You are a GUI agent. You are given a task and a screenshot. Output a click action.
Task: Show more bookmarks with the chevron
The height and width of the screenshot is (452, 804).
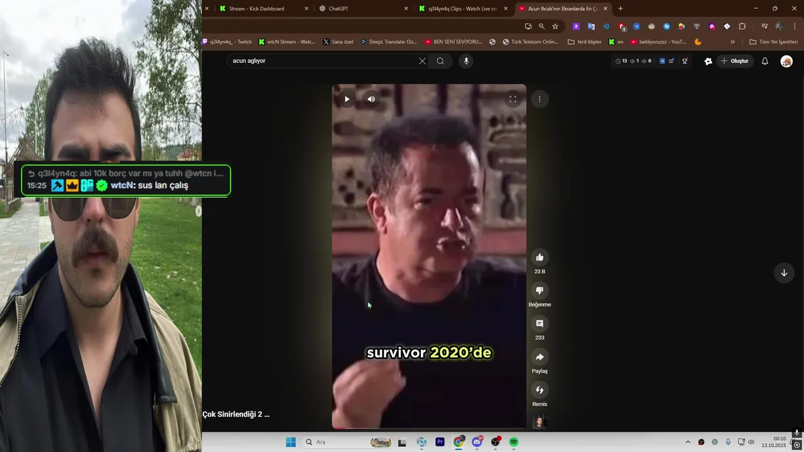(x=732, y=42)
